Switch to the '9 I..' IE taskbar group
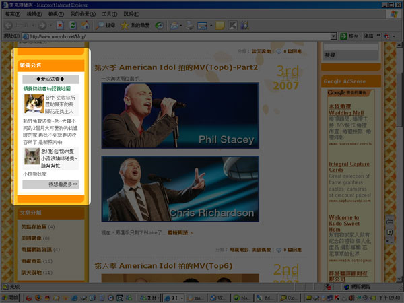This screenshot has height=303, width=404. click(174, 298)
